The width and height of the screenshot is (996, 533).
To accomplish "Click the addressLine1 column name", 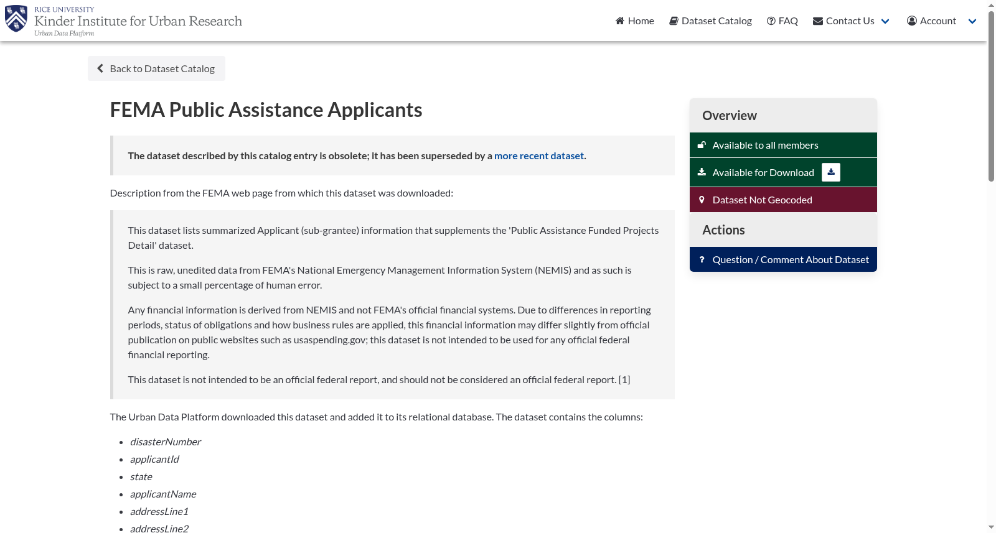I will (x=159, y=511).
